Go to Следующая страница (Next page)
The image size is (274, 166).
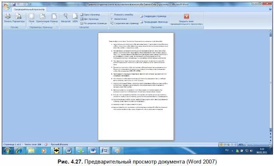click(153, 16)
